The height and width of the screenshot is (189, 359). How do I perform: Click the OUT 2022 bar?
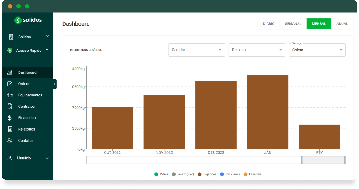(x=113, y=128)
